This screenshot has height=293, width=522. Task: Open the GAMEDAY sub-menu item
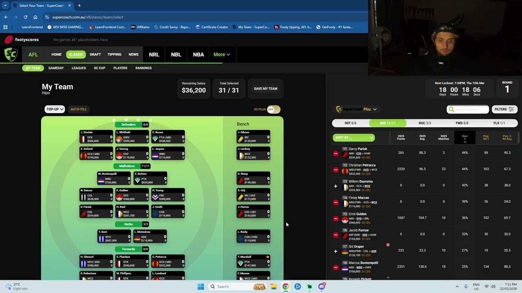point(56,68)
